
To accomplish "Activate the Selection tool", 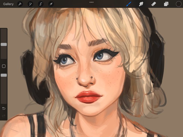I will [x=41, y=4].
